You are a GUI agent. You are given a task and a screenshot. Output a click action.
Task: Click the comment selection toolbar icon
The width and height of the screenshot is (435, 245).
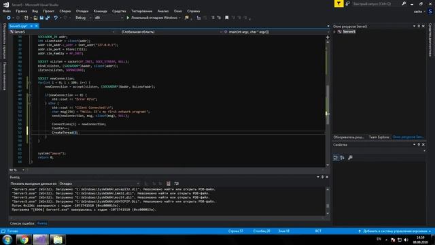(213, 18)
